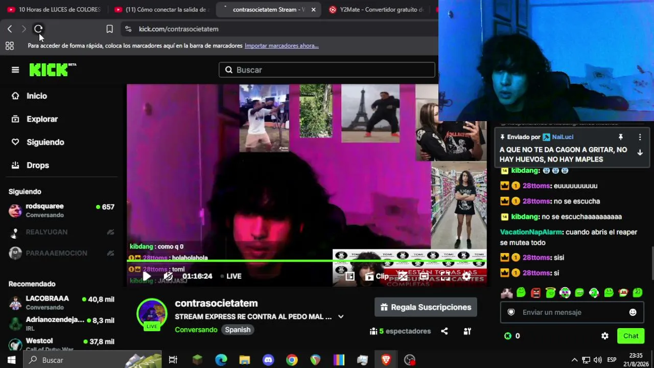Play the stream video
The image size is (654, 368).
click(147, 276)
